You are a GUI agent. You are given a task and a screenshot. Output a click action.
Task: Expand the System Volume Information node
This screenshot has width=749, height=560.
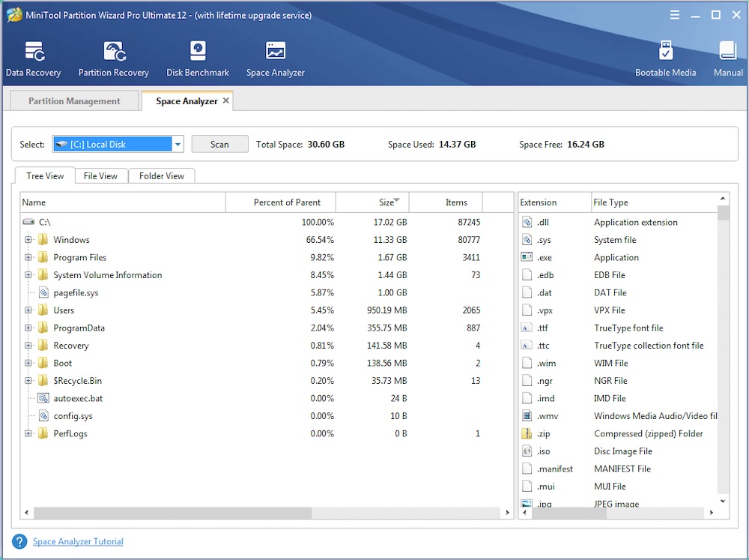pyautogui.click(x=28, y=275)
